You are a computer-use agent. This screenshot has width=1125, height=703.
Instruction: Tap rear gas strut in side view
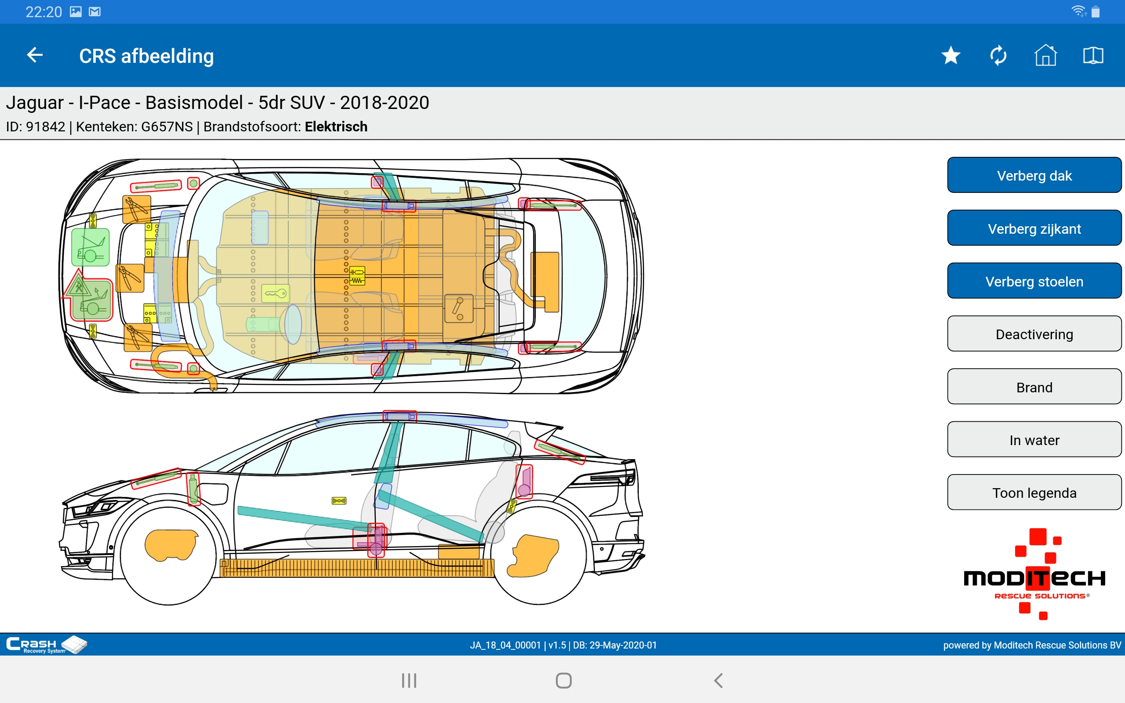point(560,452)
